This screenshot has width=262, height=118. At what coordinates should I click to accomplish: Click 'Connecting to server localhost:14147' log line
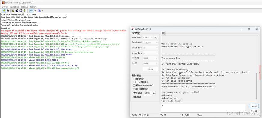point(20,23)
